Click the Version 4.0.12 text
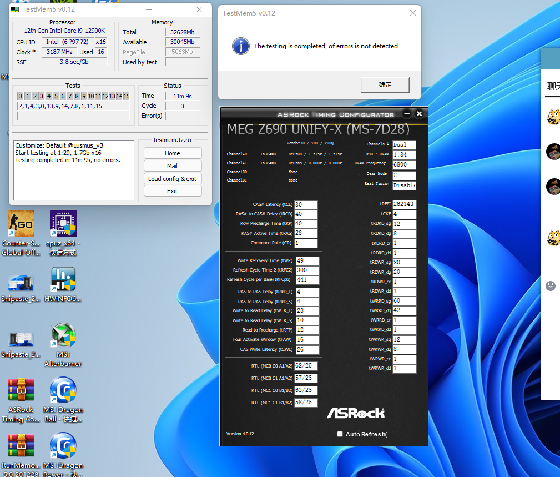 240,434
